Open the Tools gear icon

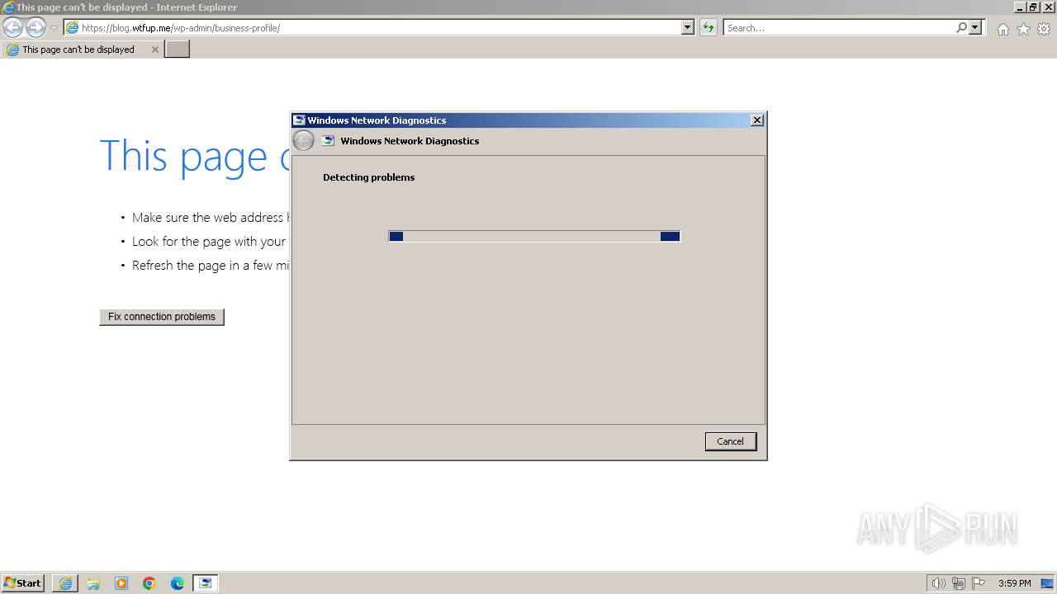coord(1044,29)
